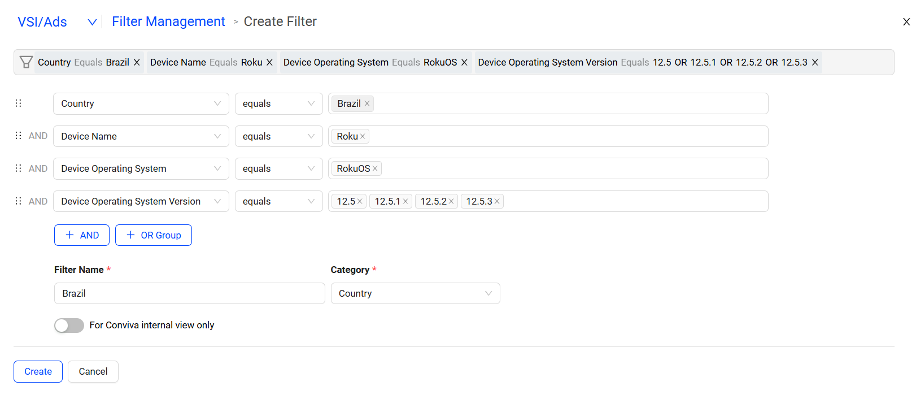Screen dimensions: 916x399
Task: Close the Create Filter dialog
Action: click(x=906, y=22)
